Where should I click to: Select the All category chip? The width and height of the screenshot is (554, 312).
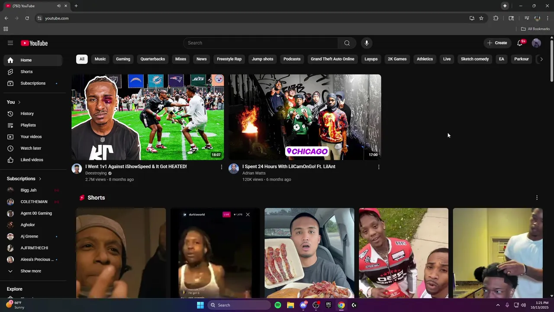point(82,59)
